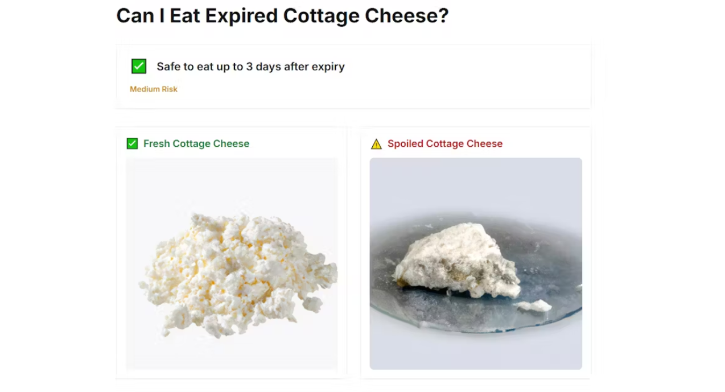Click the green check icon next to Fresh Cottage Cheese

132,143
